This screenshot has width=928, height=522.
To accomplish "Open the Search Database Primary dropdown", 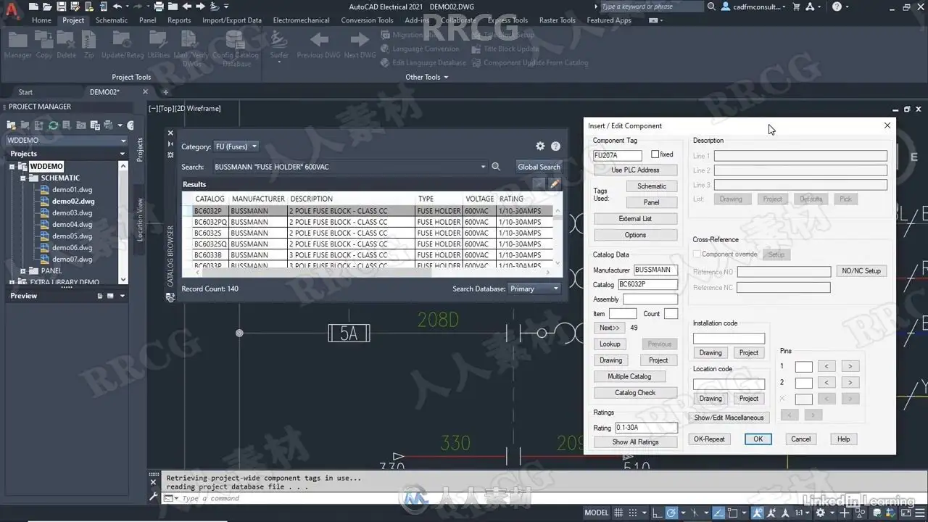I will tap(535, 289).
